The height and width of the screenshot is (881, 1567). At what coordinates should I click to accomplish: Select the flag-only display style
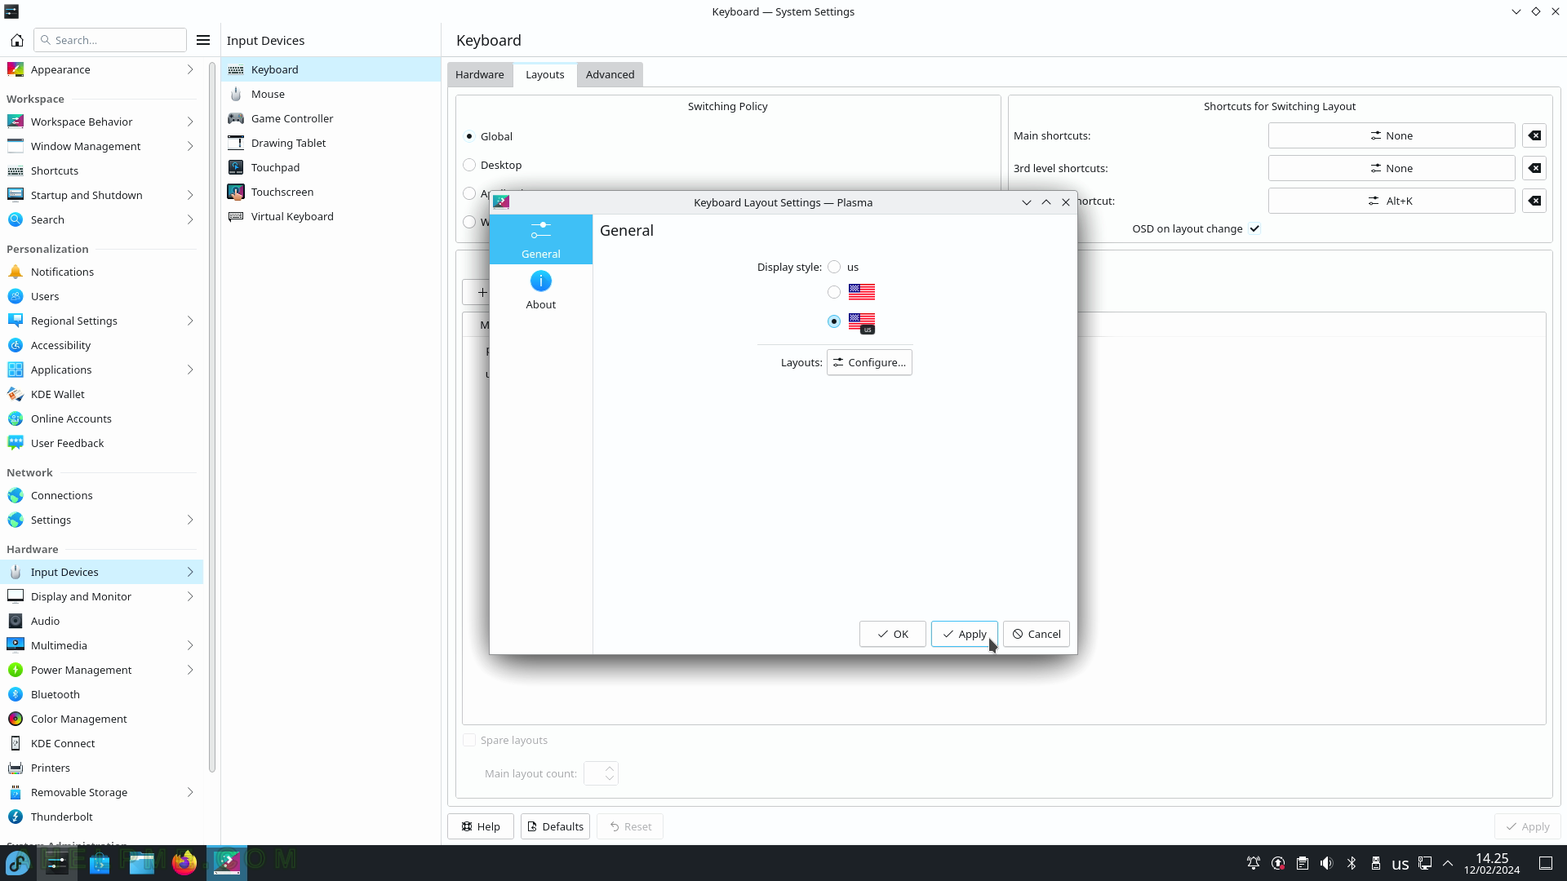tap(834, 292)
